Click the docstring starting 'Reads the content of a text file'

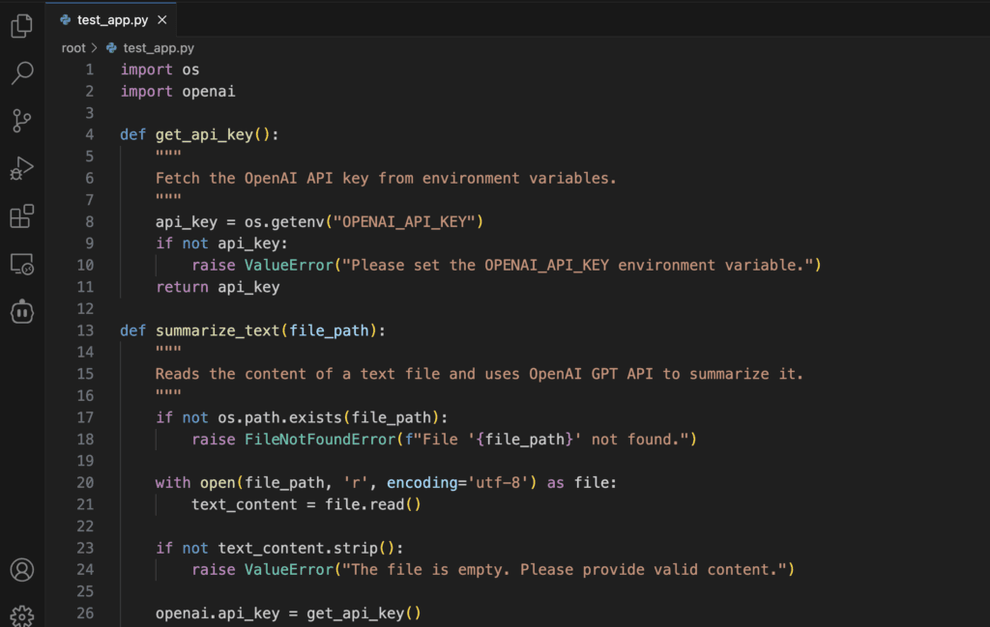tap(480, 374)
